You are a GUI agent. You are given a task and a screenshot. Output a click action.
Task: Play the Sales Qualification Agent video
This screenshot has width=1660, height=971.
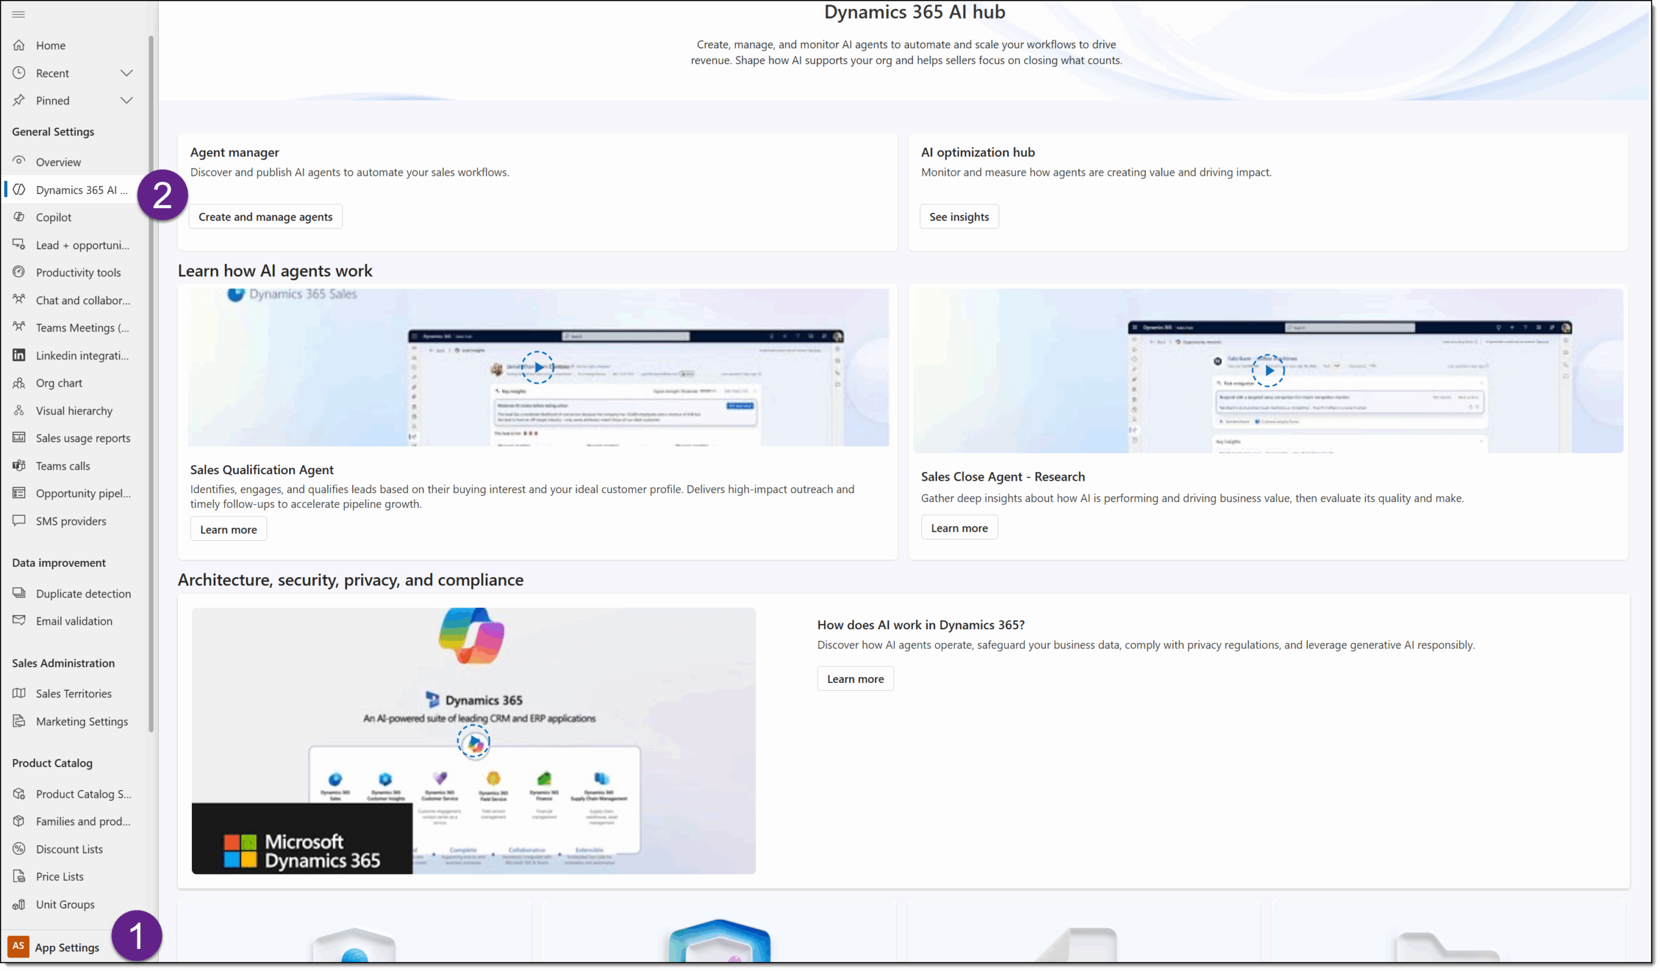click(x=538, y=367)
